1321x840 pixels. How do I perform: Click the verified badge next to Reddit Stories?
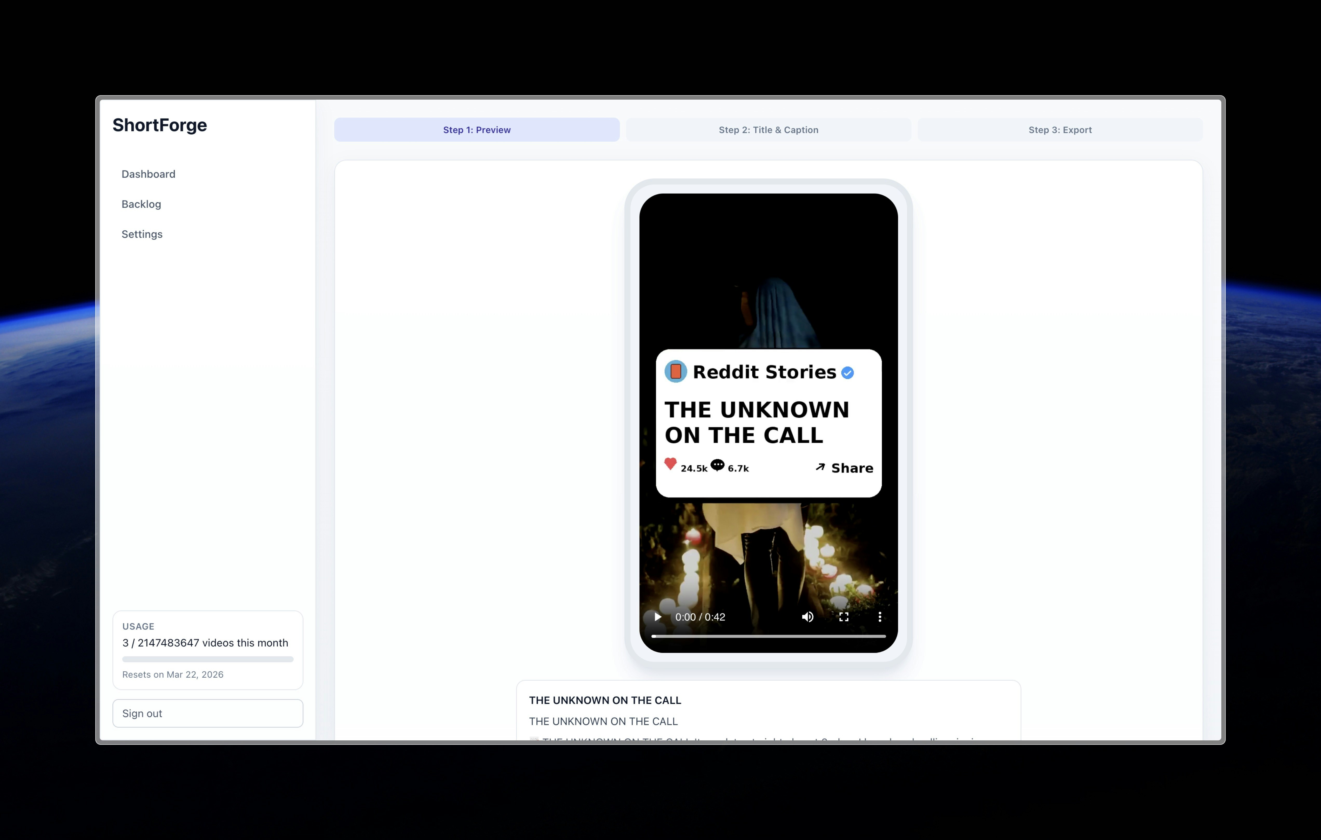tap(848, 372)
